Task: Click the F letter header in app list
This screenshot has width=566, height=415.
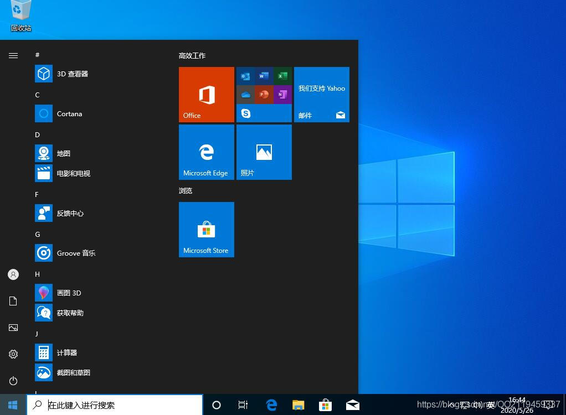Action: 37,195
